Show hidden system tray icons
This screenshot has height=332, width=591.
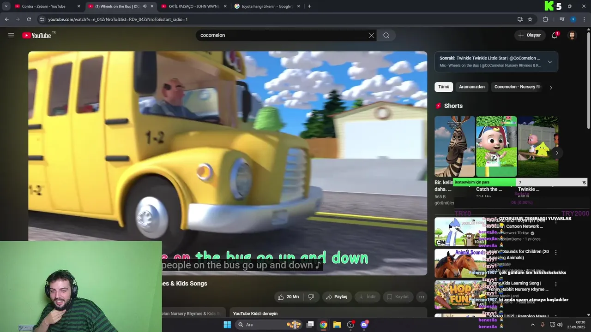point(532,325)
